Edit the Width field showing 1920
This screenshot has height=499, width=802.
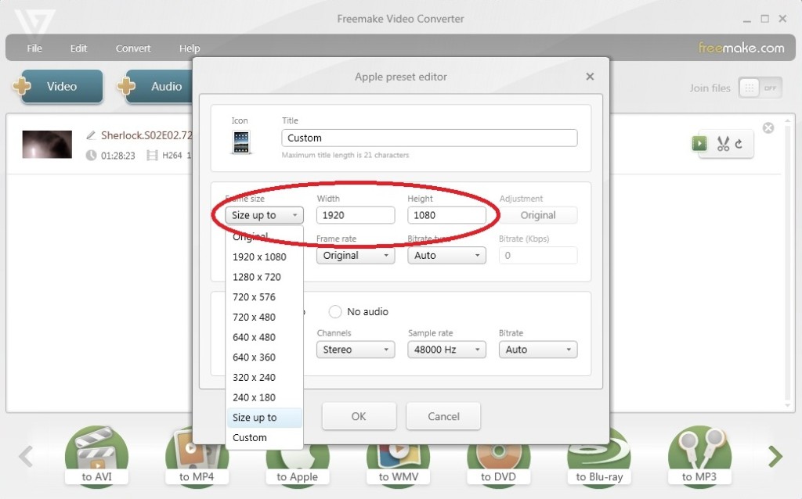point(355,215)
